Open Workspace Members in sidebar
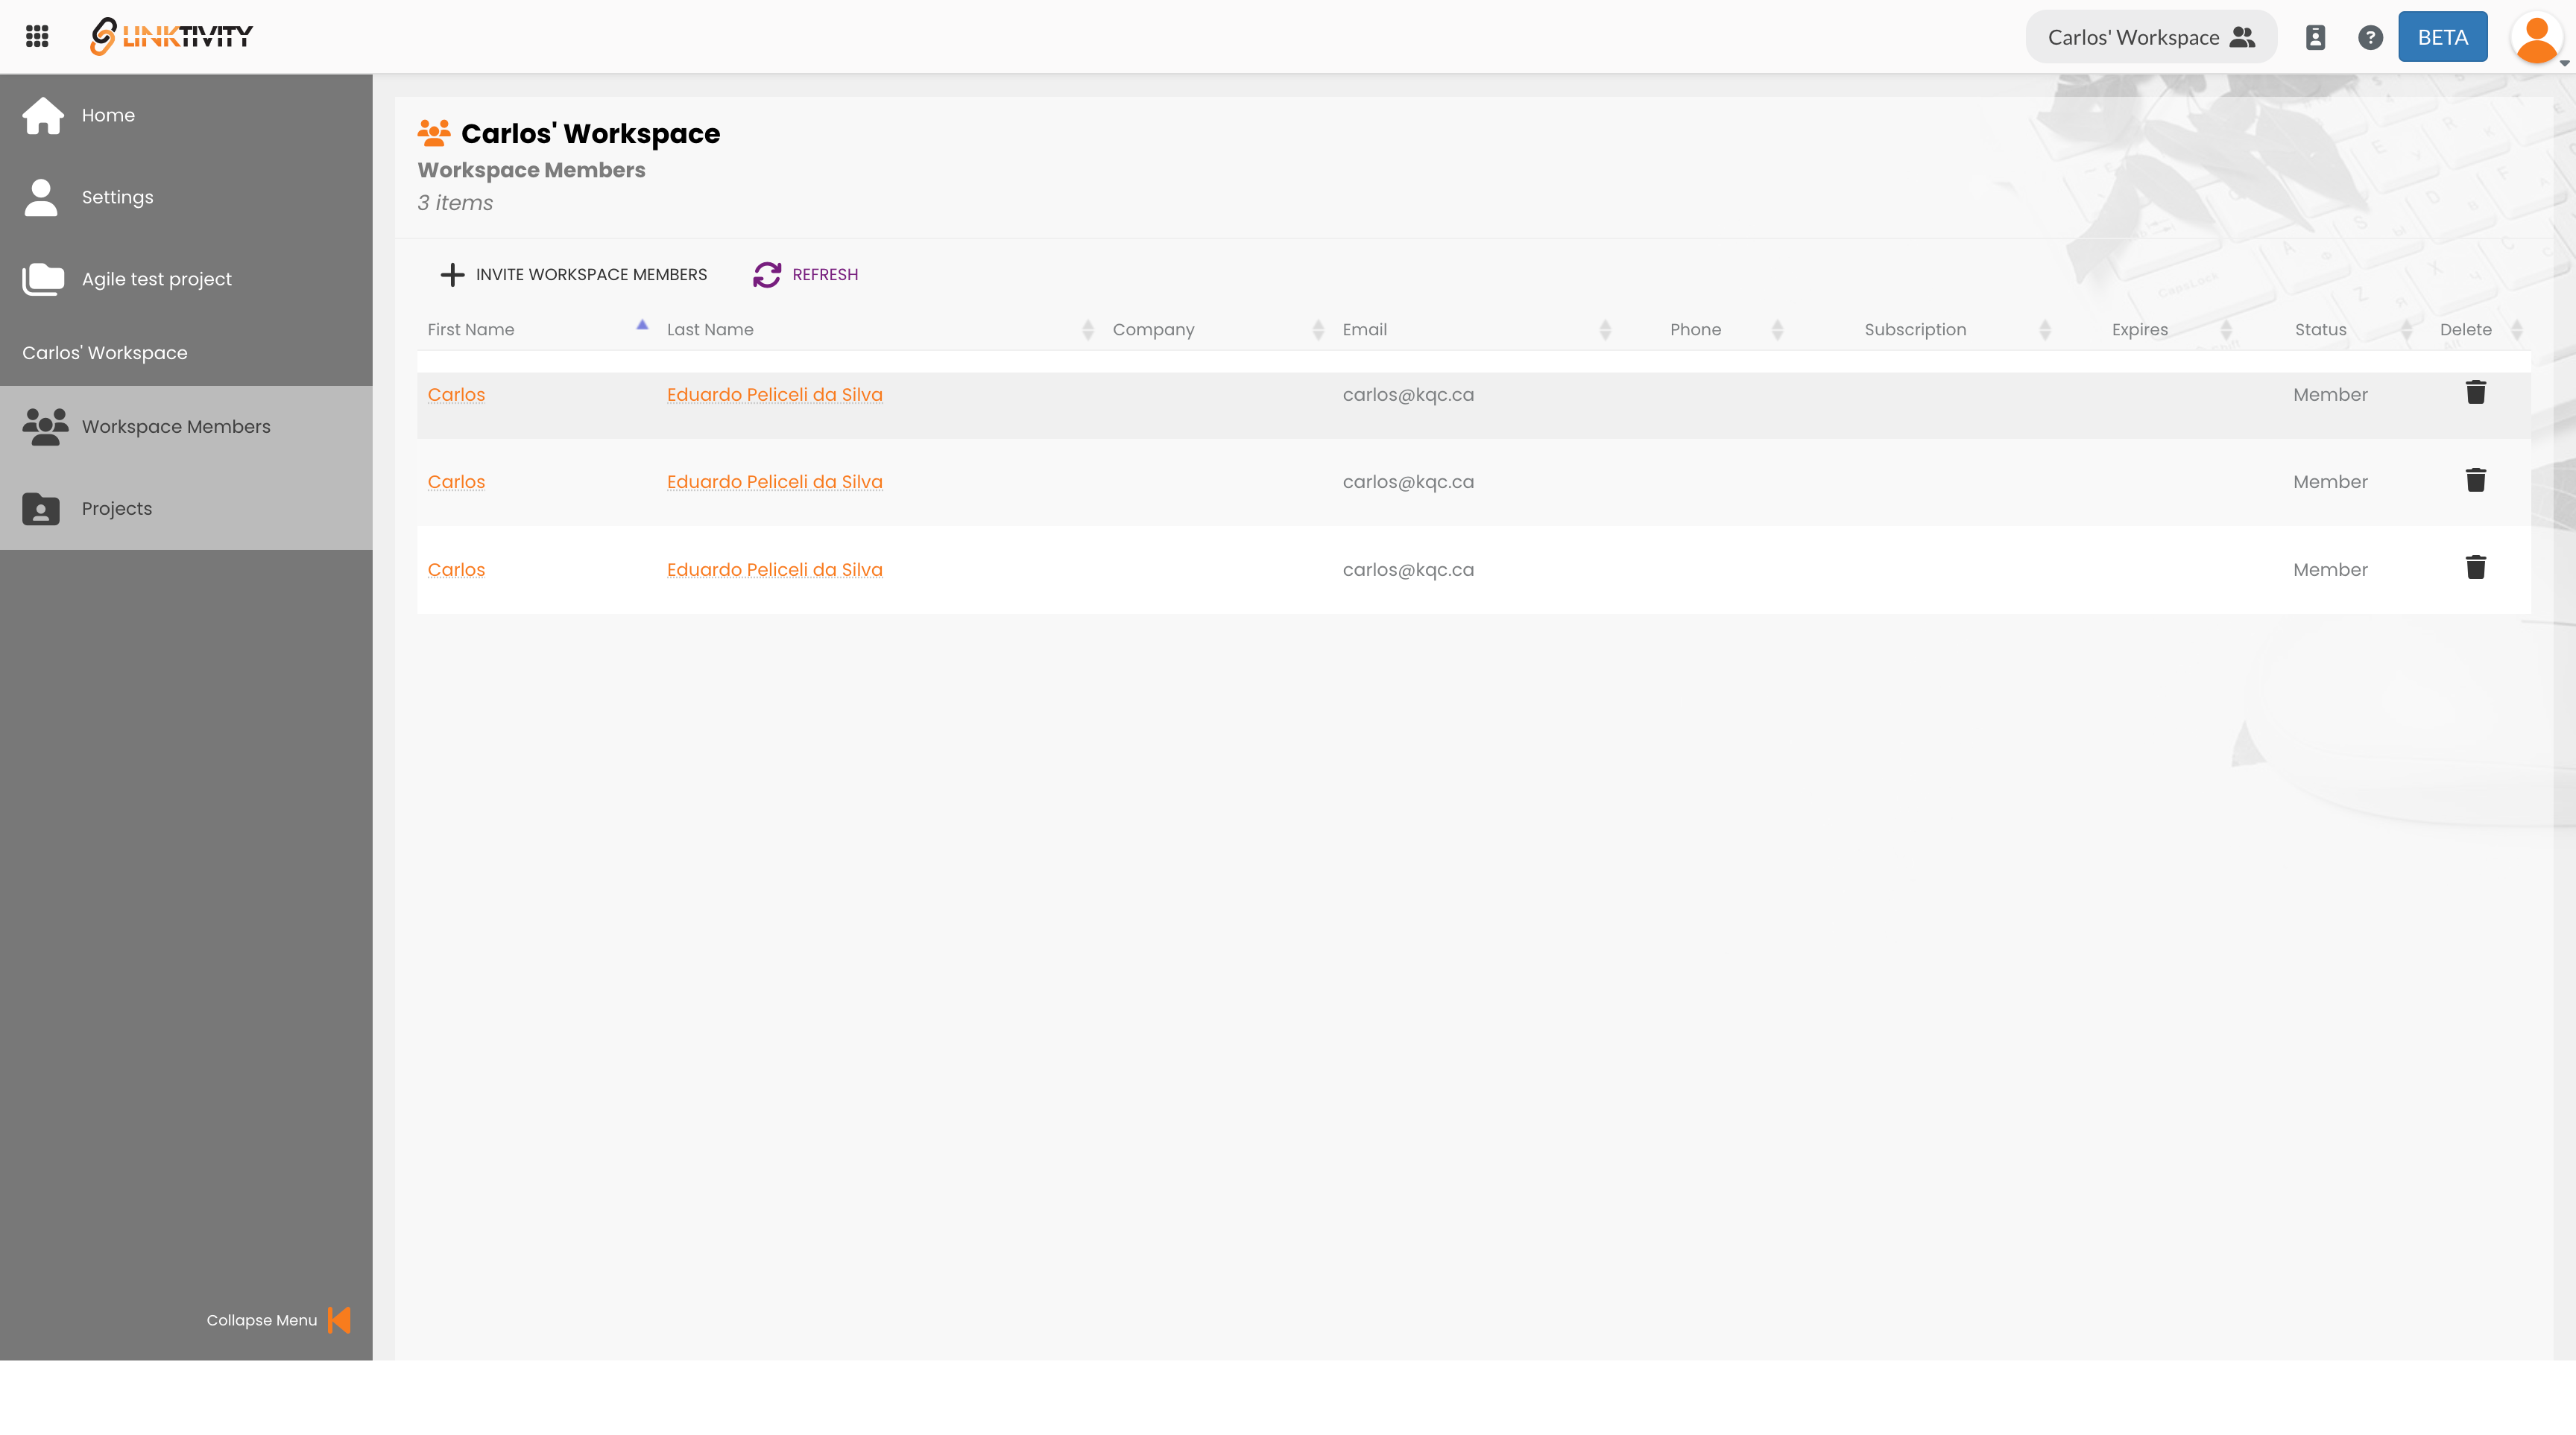 (186, 427)
